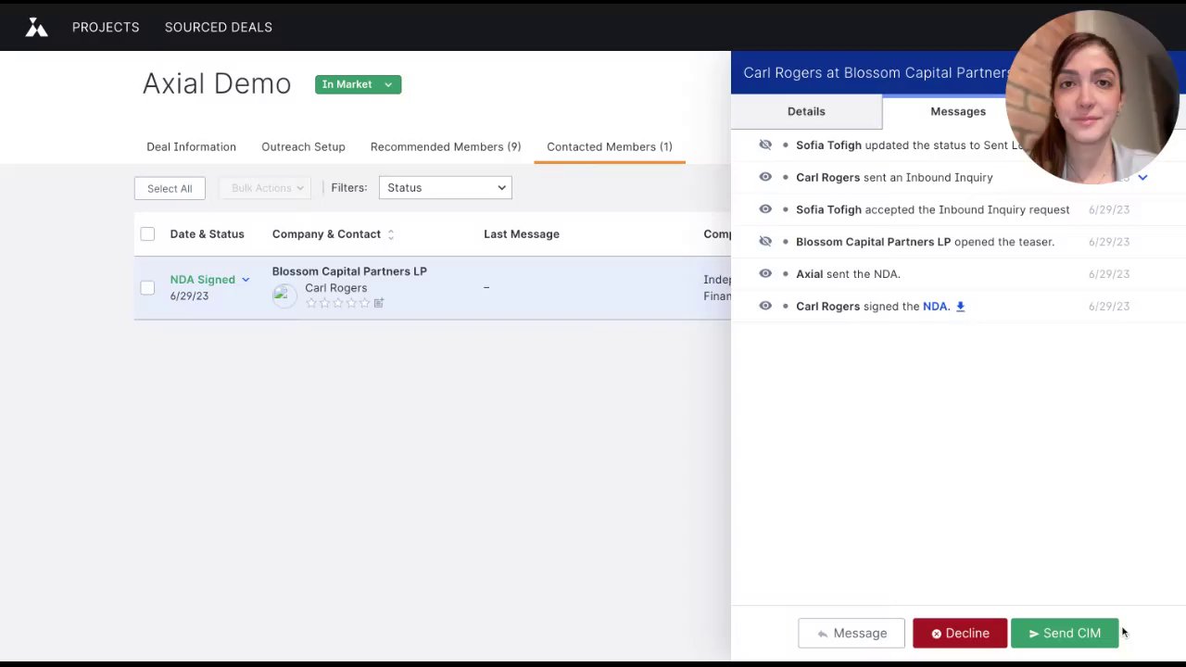Click the green Send CIM button
The height and width of the screenshot is (667, 1186).
(x=1065, y=634)
